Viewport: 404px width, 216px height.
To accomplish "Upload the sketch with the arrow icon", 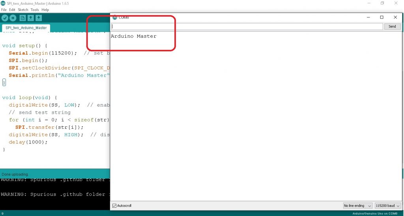I will point(13,18).
